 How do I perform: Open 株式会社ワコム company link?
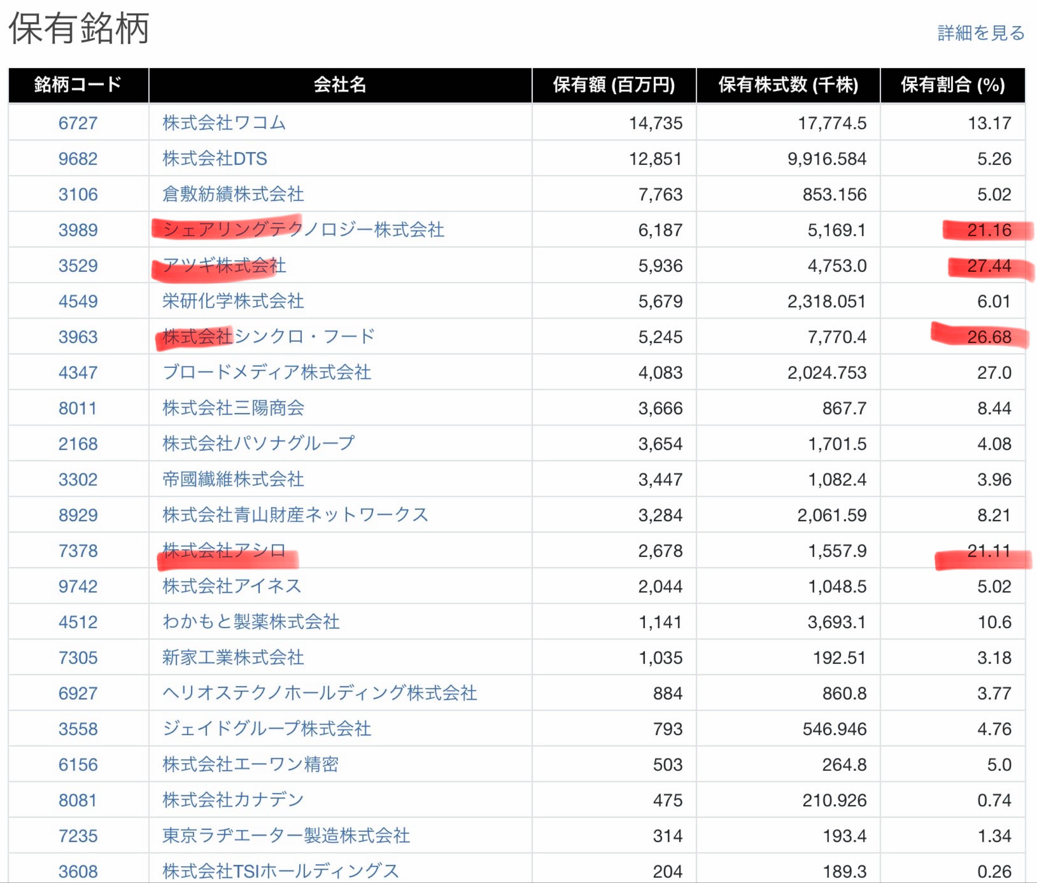(224, 123)
